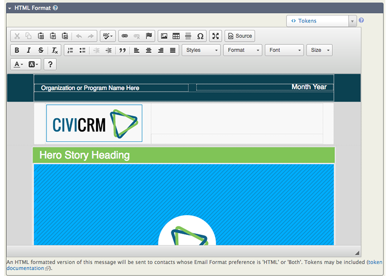Click the About CKEditor question mark

(50, 64)
